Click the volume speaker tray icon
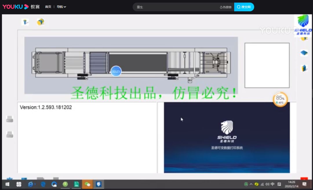 click(x=267, y=184)
